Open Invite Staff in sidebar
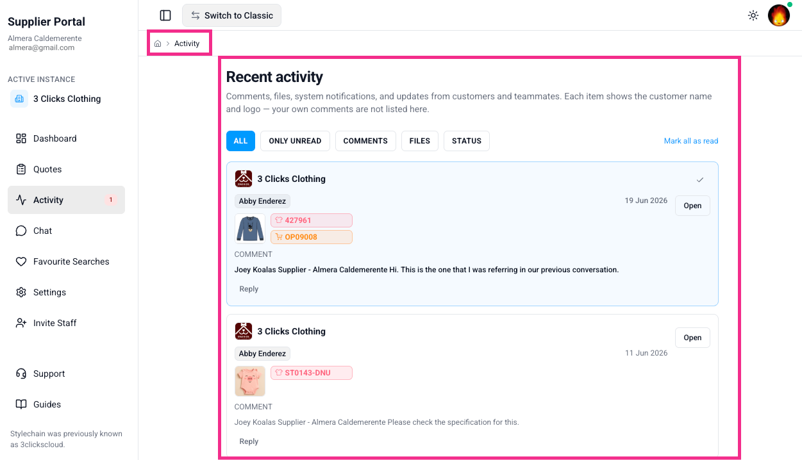Screen dimensions: 802x460 (66, 323)
